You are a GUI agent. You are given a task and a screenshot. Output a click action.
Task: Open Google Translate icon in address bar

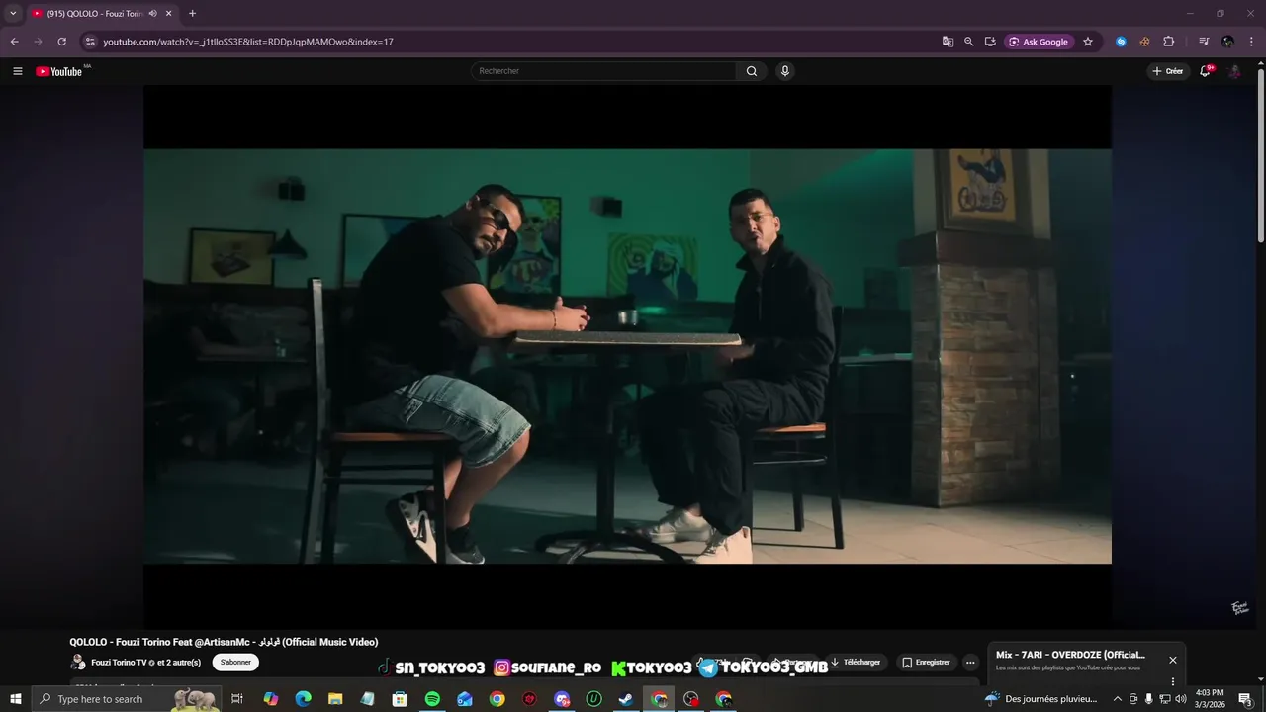[948, 42]
